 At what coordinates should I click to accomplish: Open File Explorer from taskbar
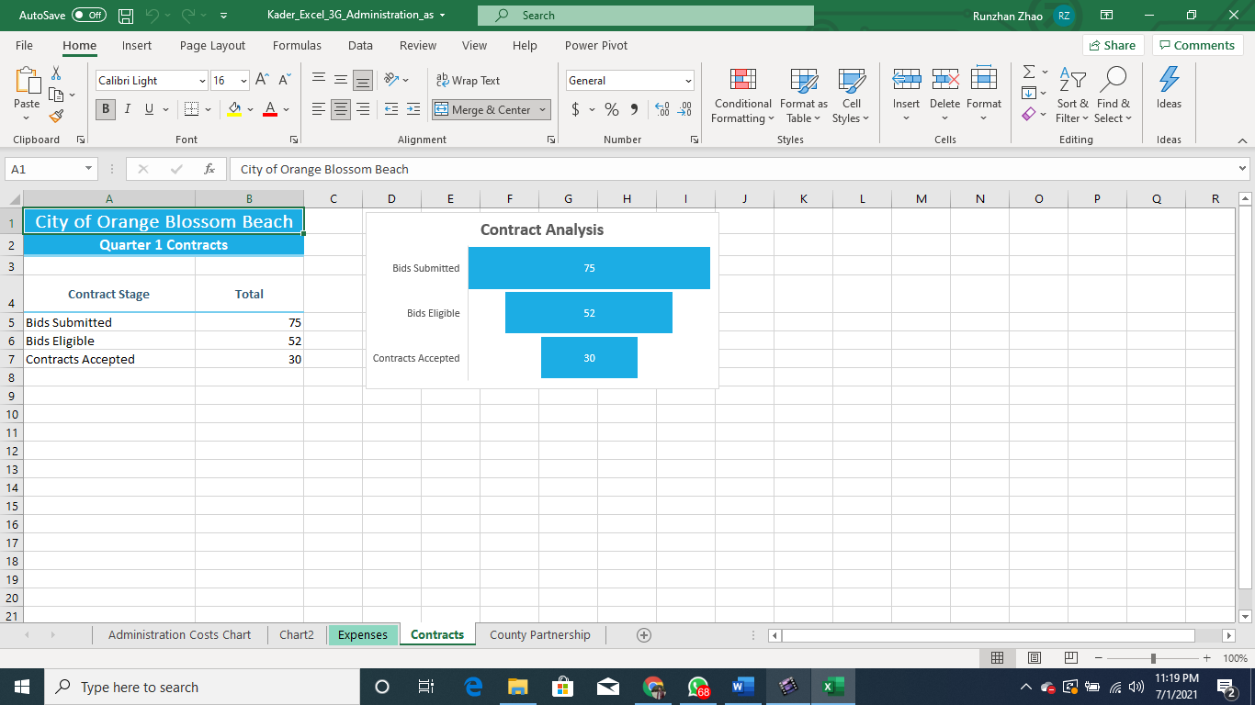coord(518,687)
